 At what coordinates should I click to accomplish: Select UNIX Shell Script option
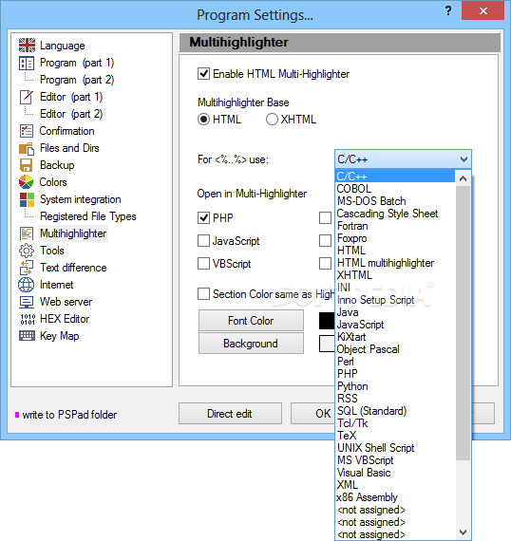[x=395, y=448]
